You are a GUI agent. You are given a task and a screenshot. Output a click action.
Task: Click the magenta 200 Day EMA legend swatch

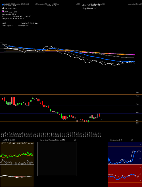[3, 11]
